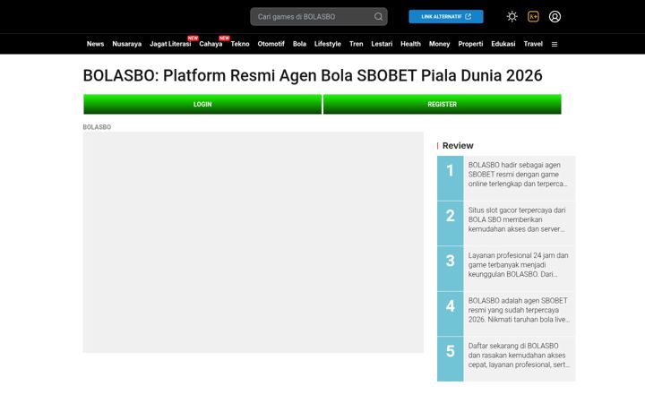Open the Nusaraya section
The image size is (645, 403).
(126, 44)
